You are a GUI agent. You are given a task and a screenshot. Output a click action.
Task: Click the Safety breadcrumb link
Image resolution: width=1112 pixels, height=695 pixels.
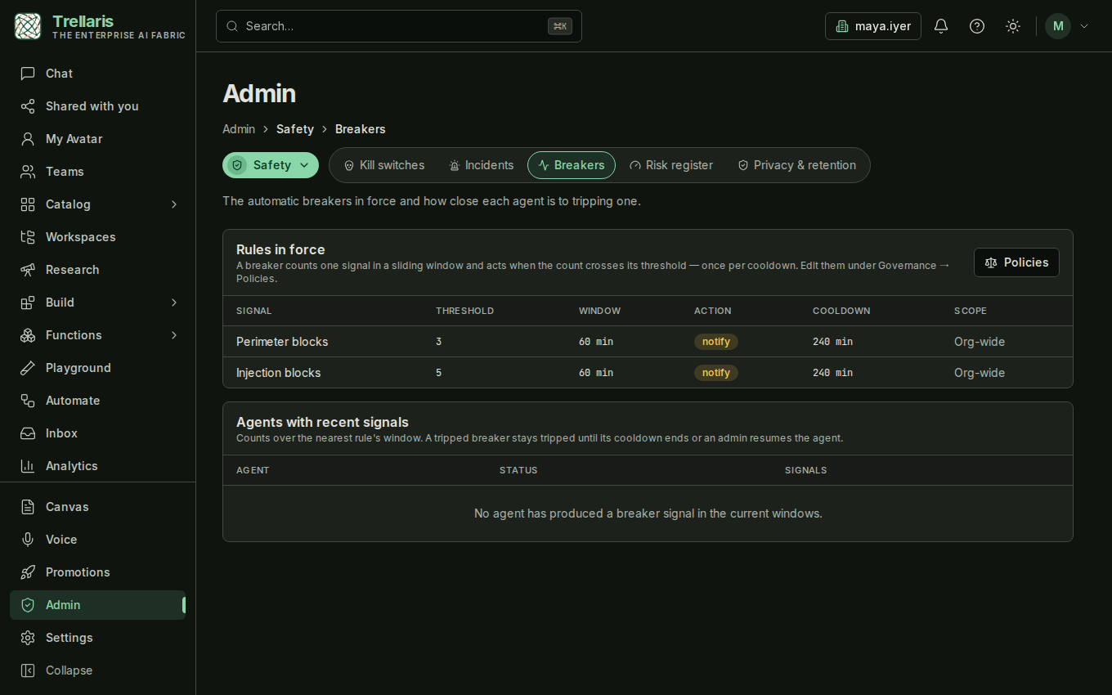[295, 129]
